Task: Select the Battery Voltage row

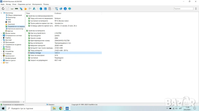Action: pyautogui.click(x=65, y=53)
